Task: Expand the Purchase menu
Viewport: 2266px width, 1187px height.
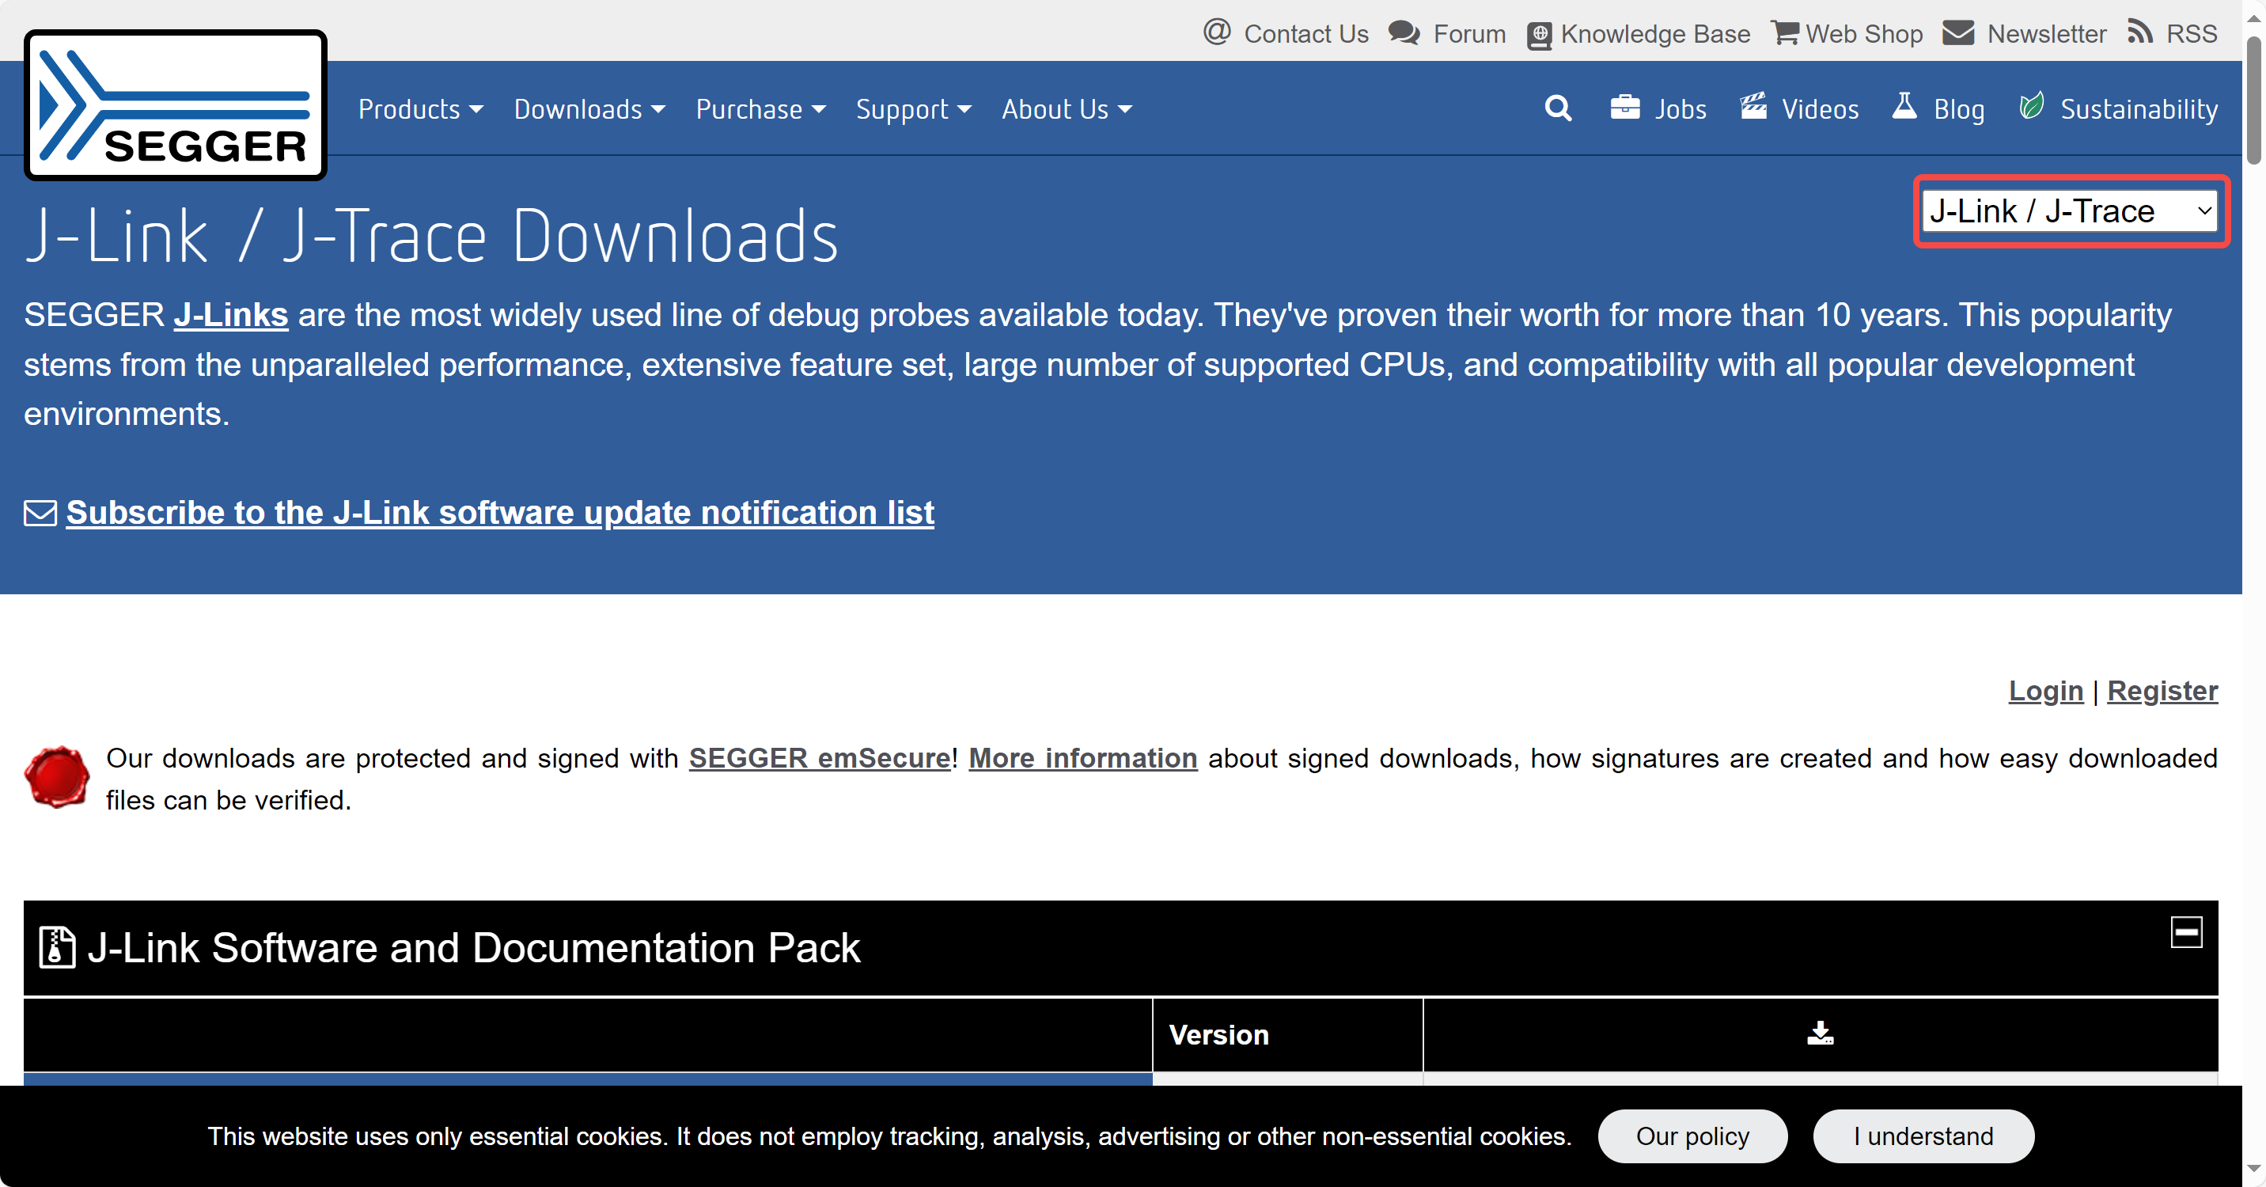Action: pyautogui.click(x=761, y=109)
